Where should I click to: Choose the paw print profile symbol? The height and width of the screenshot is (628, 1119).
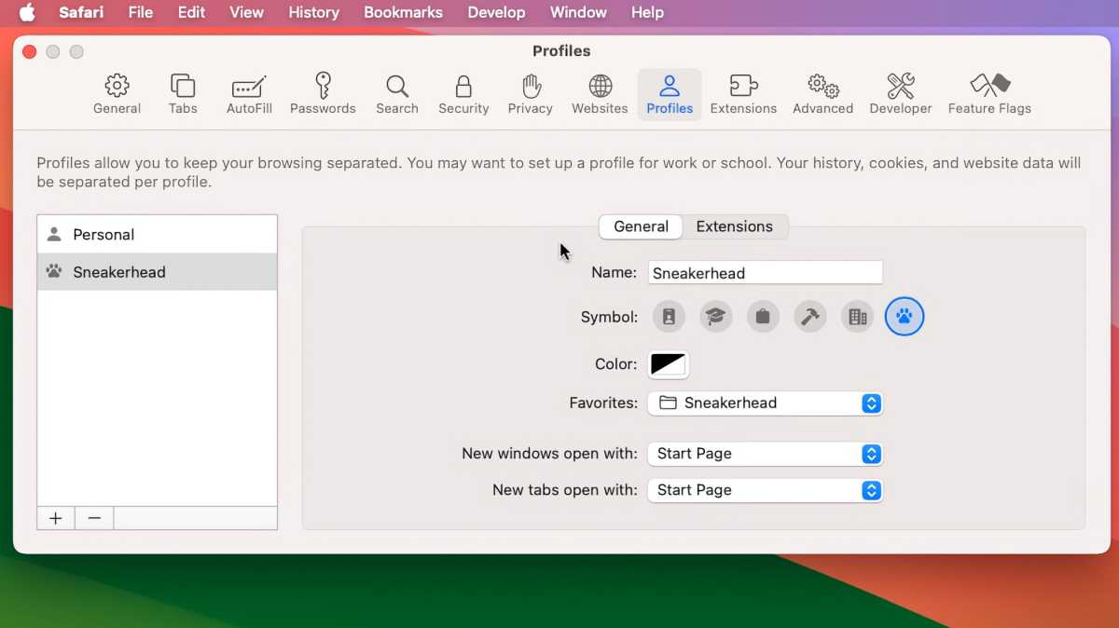(904, 317)
